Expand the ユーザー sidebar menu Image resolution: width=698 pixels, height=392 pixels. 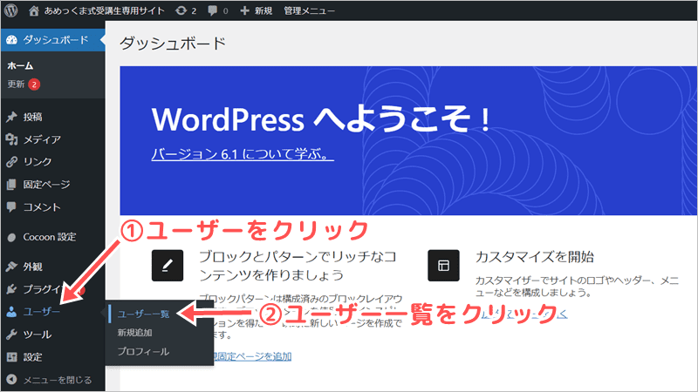[42, 311]
